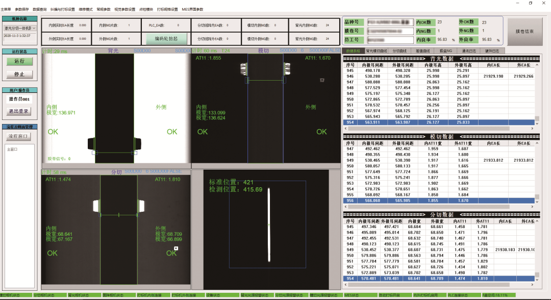Click scroll-down arrow in 背光数据 table

[x=537, y=123]
